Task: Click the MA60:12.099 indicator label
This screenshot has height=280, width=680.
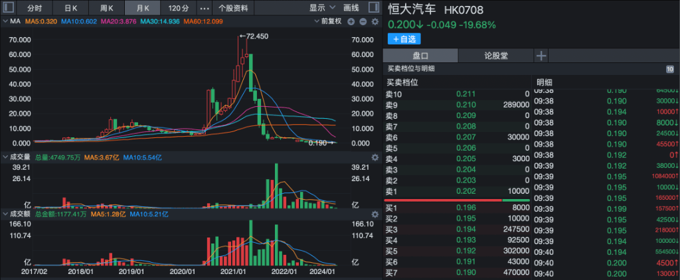Action: tap(203, 21)
